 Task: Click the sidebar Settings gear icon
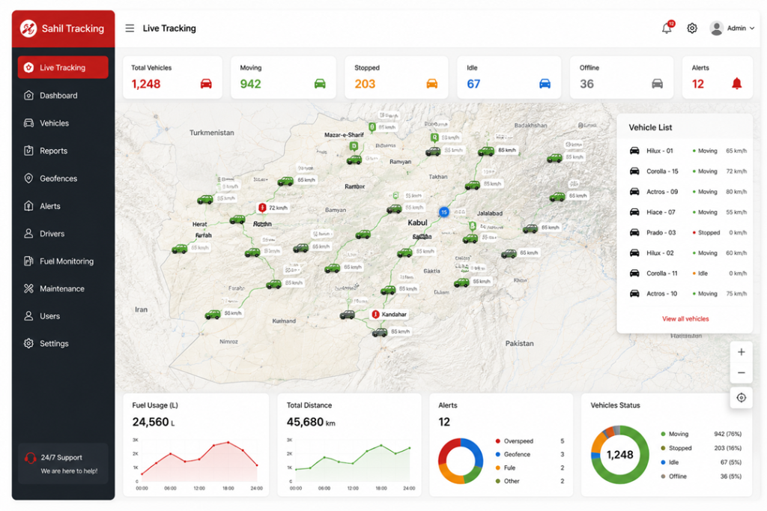[x=29, y=343]
